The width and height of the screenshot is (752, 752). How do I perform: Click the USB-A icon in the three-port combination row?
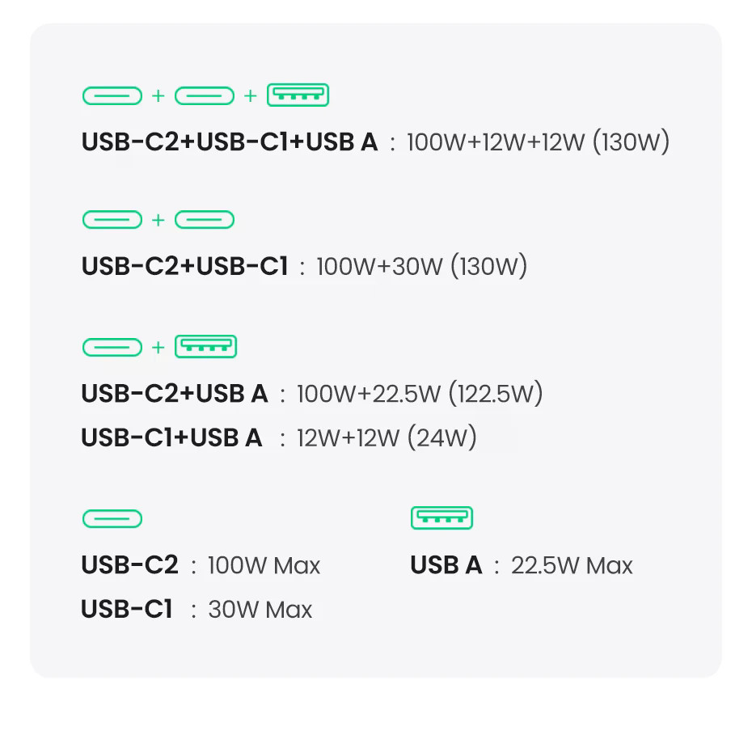(x=298, y=95)
